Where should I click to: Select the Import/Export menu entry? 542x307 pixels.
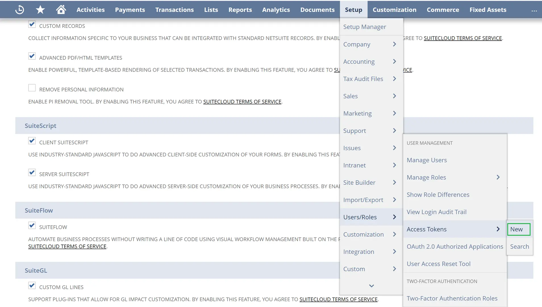click(x=371, y=200)
